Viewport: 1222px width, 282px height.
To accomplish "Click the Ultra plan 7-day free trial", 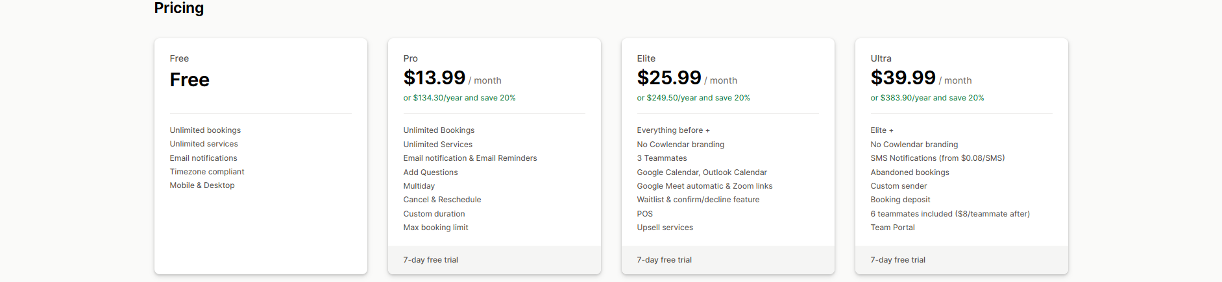I will coord(898,260).
